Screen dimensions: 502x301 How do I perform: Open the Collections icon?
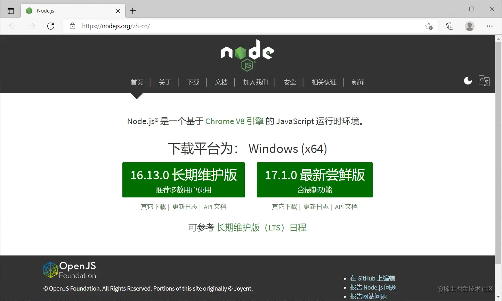click(450, 26)
